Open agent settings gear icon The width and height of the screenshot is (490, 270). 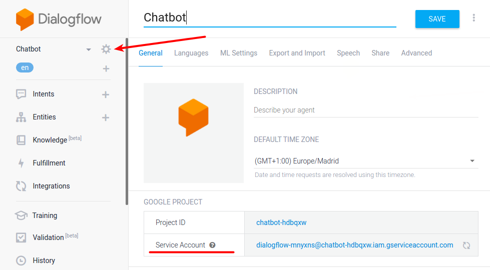click(106, 49)
